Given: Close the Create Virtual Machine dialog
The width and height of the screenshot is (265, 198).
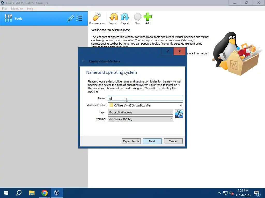Looking at the screenshot, I should click(180, 51).
